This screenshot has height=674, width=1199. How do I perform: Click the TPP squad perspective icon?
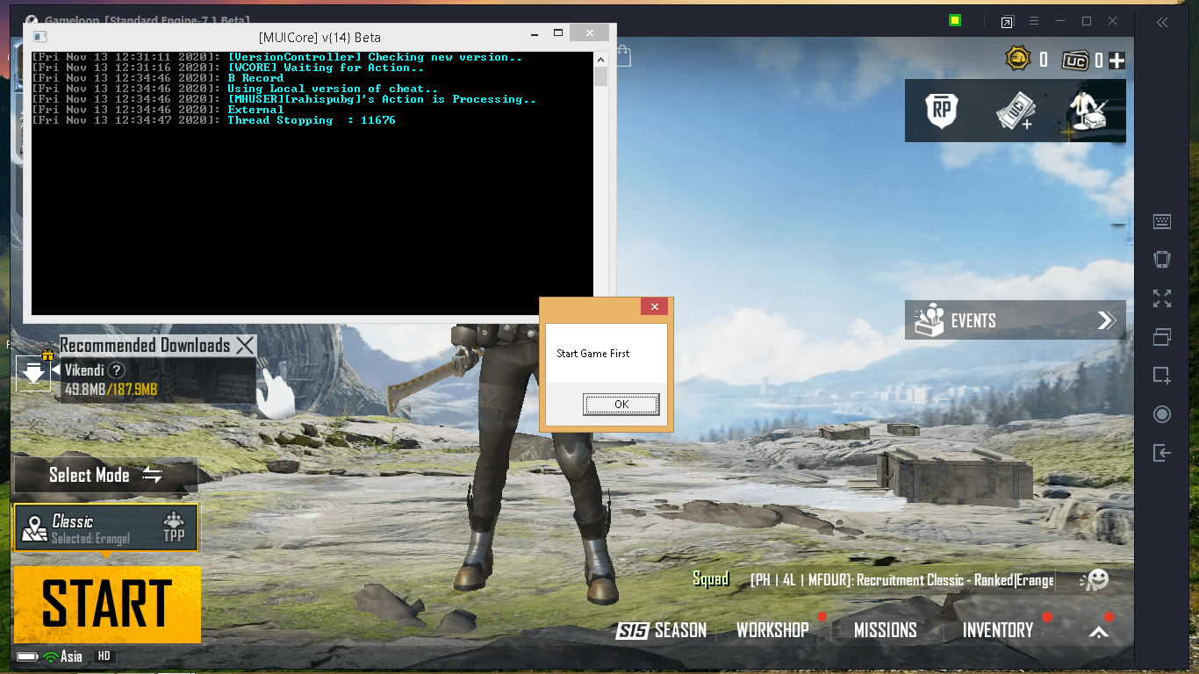point(175,526)
